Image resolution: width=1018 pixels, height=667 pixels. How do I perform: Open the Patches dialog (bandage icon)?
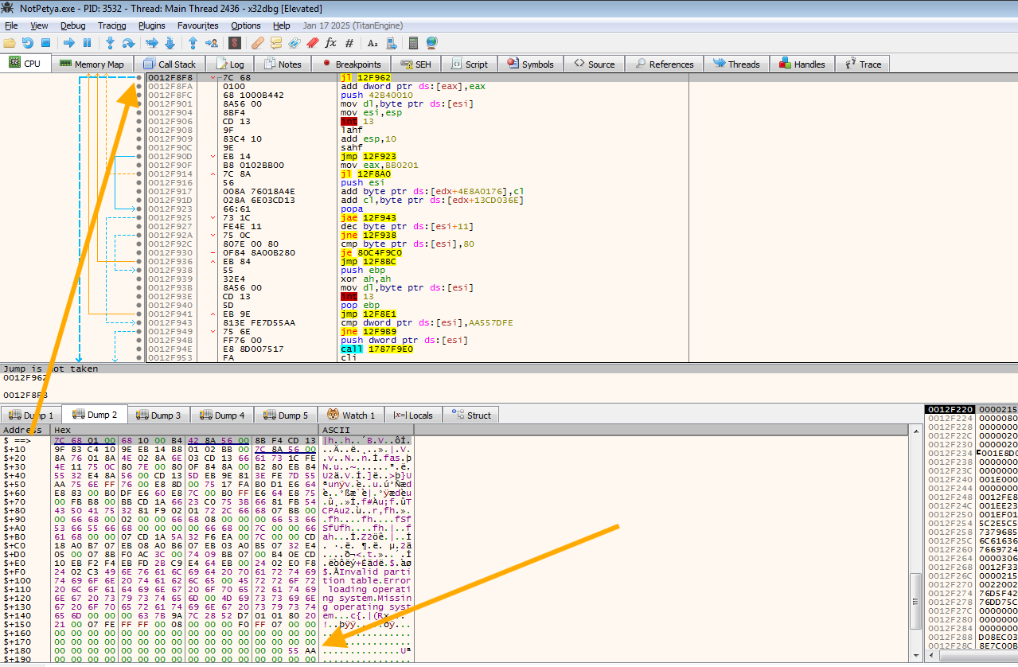(259, 42)
